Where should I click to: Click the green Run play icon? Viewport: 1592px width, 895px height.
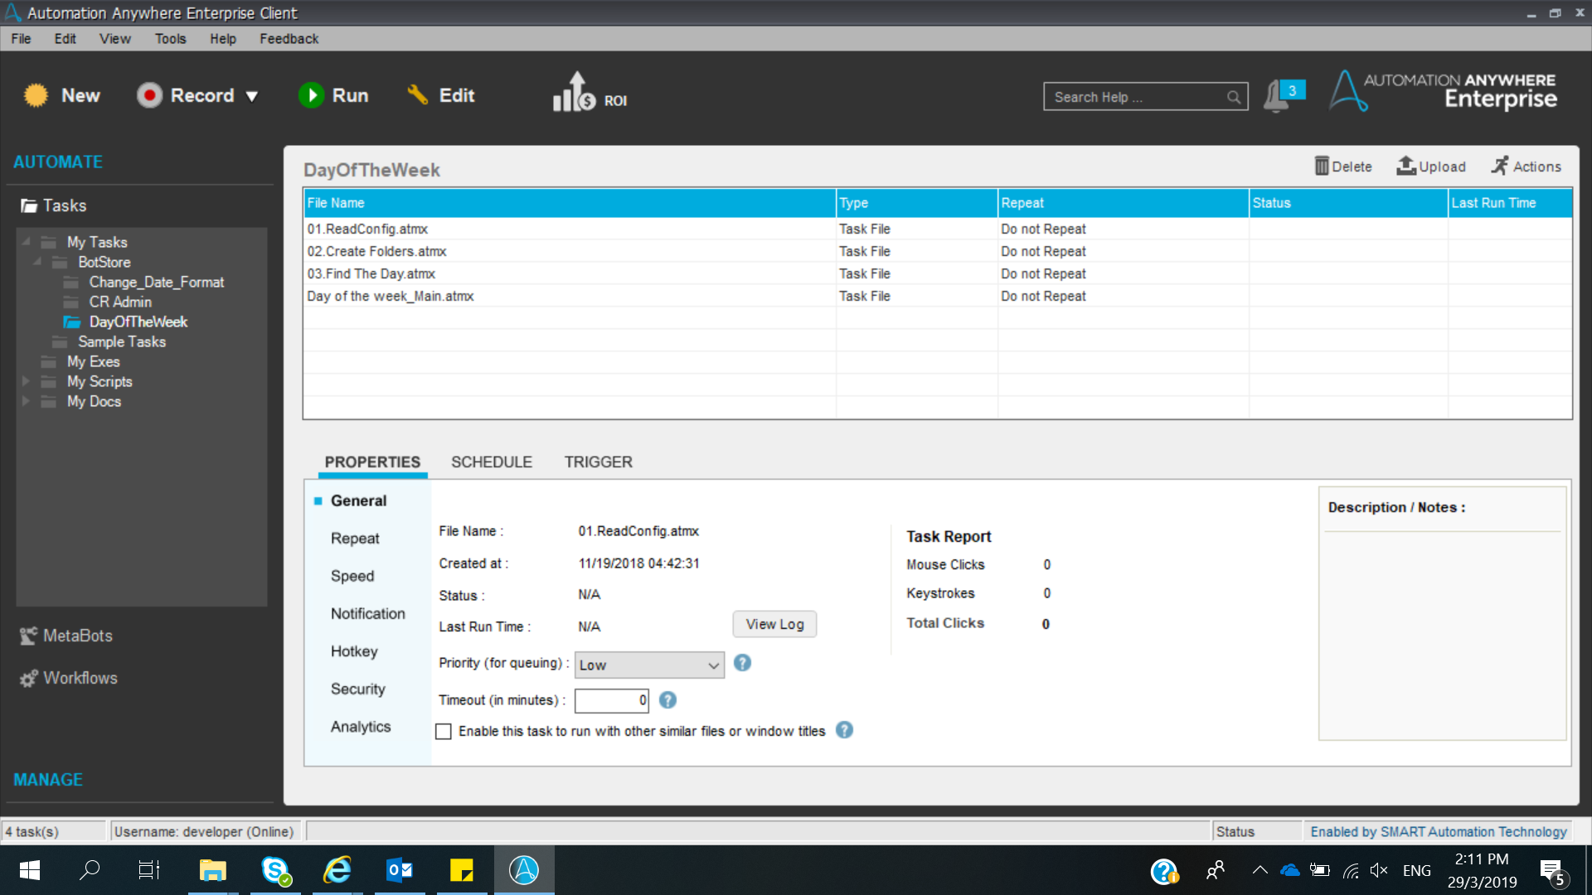[311, 95]
